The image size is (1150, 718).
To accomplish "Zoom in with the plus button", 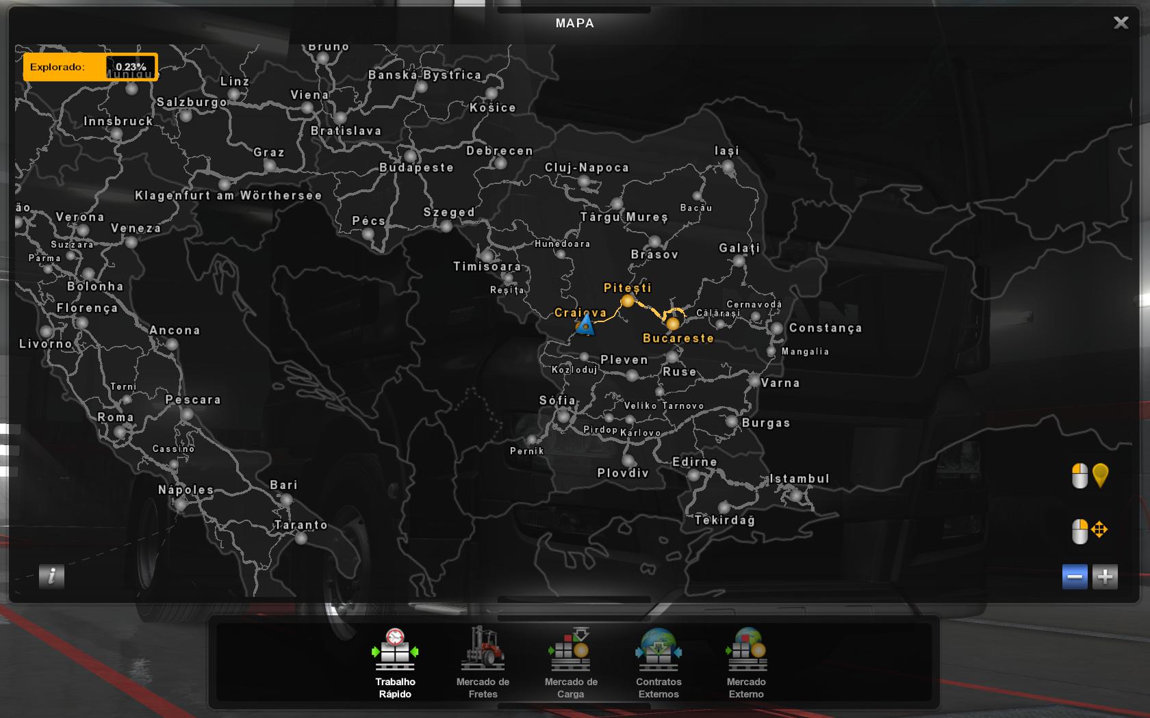I will click(1105, 577).
